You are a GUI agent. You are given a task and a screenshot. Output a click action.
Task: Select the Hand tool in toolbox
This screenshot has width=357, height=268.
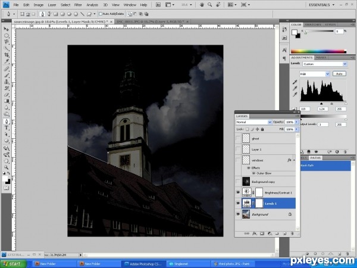6,161
